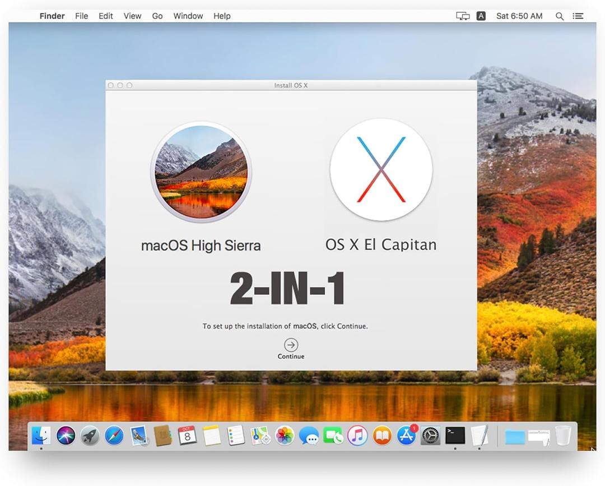Start a FaceTime call from the Dock

click(x=334, y=436)
